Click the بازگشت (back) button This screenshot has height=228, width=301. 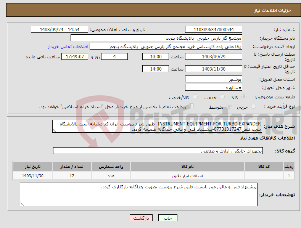point(141,218)
